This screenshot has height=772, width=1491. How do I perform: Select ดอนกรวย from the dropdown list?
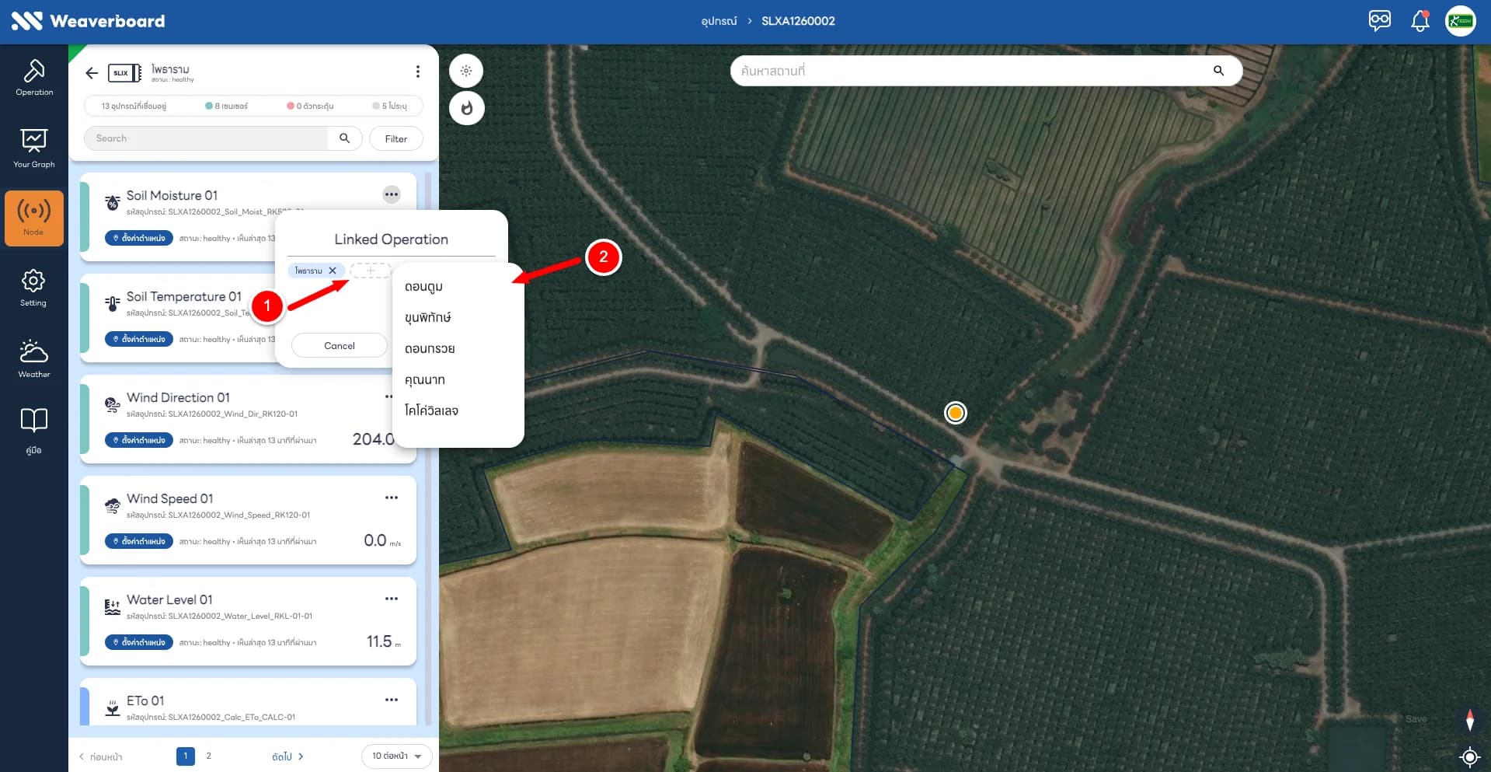tap(458, 348)
